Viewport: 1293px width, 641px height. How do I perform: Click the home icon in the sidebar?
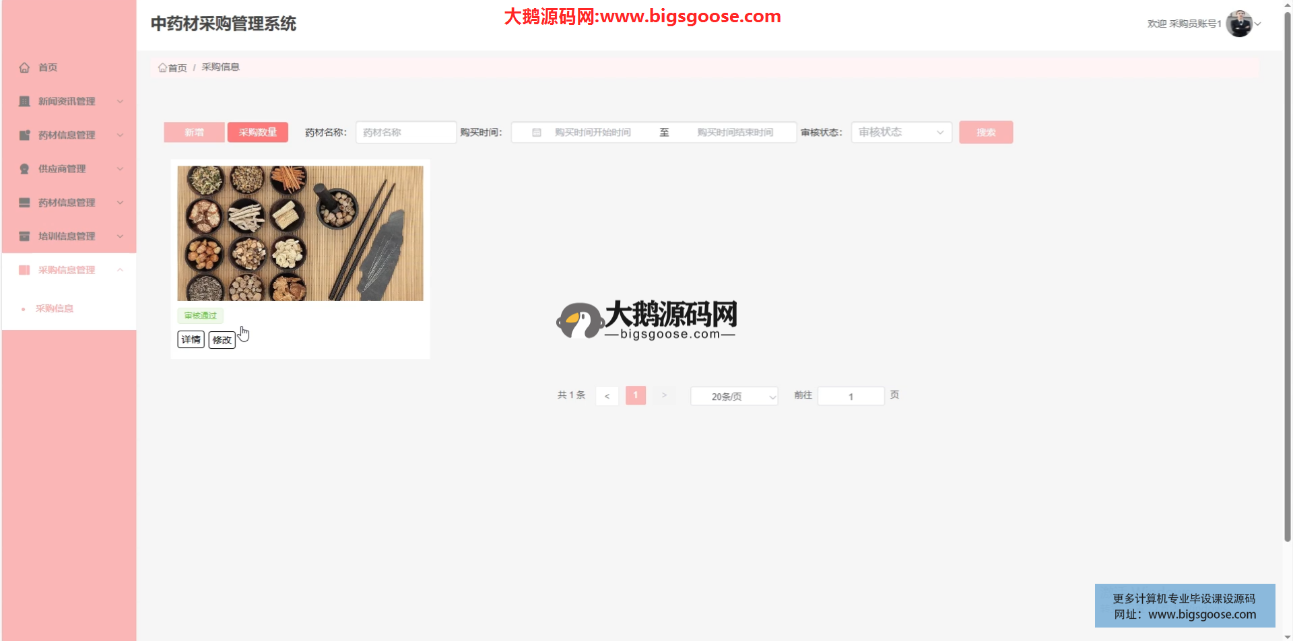click(25, 67)
